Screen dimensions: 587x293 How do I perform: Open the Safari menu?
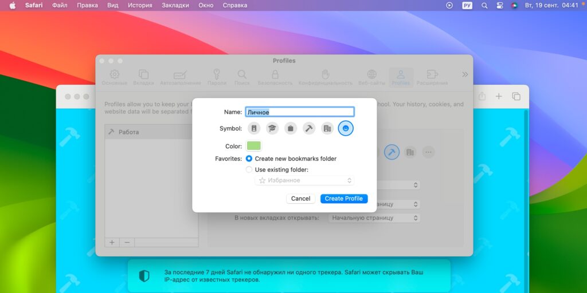[34, 5]
